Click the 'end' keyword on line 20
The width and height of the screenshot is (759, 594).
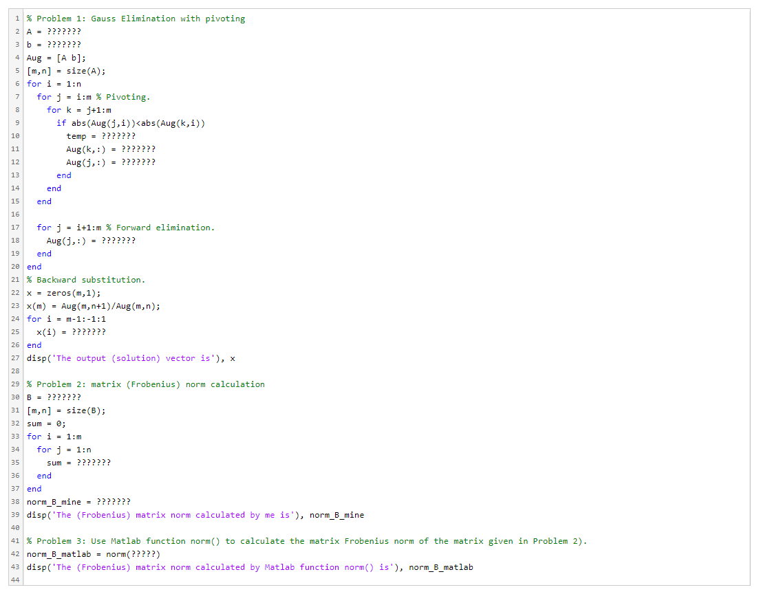click(x=34, y=267)
